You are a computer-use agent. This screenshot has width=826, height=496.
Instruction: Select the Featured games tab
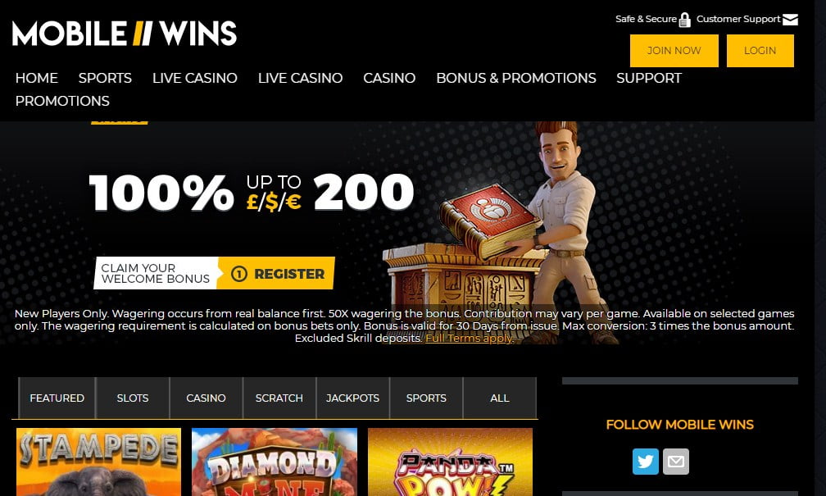[x=57, y=398]
